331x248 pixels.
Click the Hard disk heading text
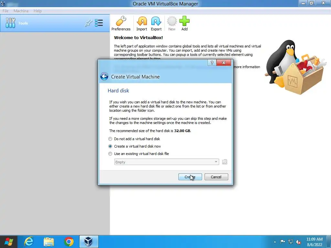pyautogui.click(x=118, y=91)
